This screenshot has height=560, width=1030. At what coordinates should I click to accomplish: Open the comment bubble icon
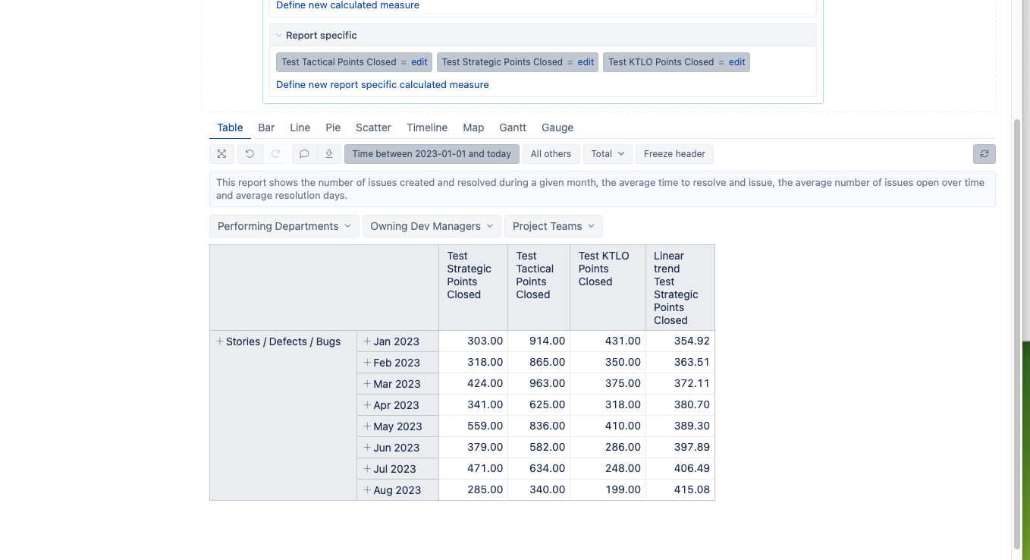coord(304,154)
